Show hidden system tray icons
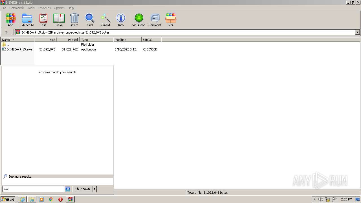Screen dimensions: 361x203 pyautogui.click(x=314, y=199)
